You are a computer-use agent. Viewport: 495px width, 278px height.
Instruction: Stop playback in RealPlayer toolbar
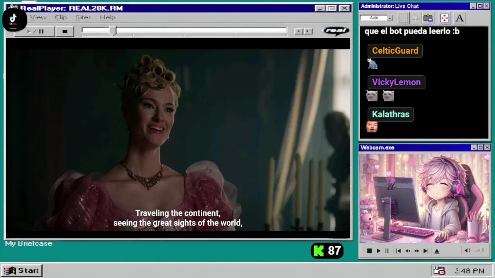tap(65, 32)
